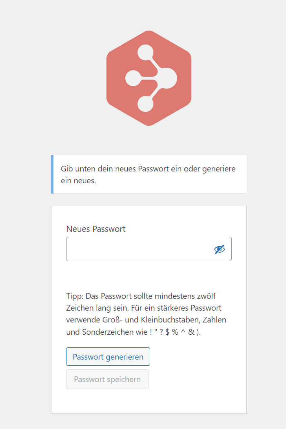
Task: Click the Passwort speichern button
Action: coord(107,379)
